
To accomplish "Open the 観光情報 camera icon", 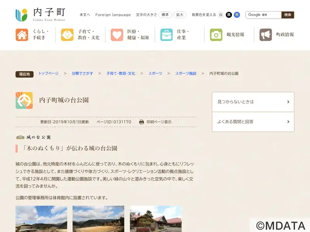I will (216, 35).
